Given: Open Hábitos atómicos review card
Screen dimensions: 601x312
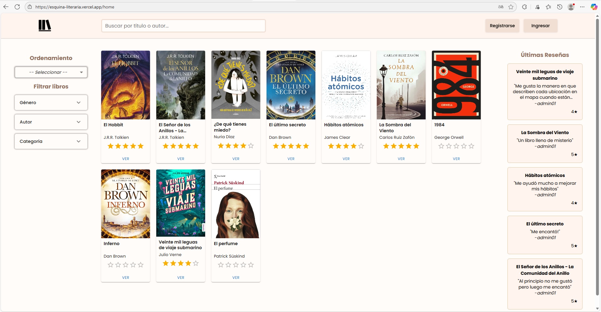Looking at the screenshot, I should pyautogui.click(x=545, y=189).
